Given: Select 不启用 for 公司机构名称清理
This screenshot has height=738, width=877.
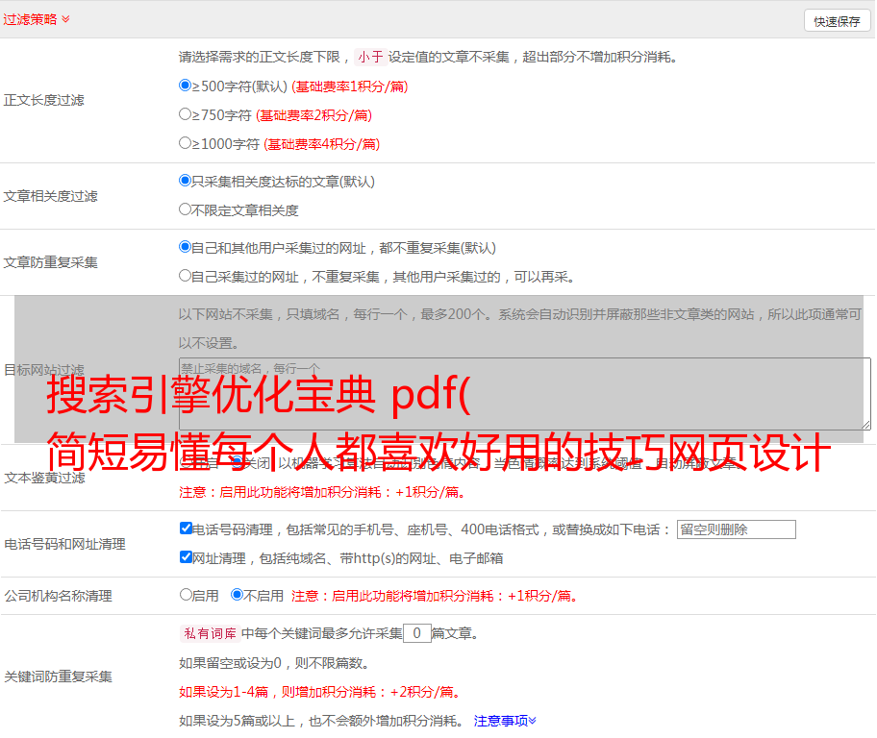Looking at the screenshot, I should (x=238, y=594).
